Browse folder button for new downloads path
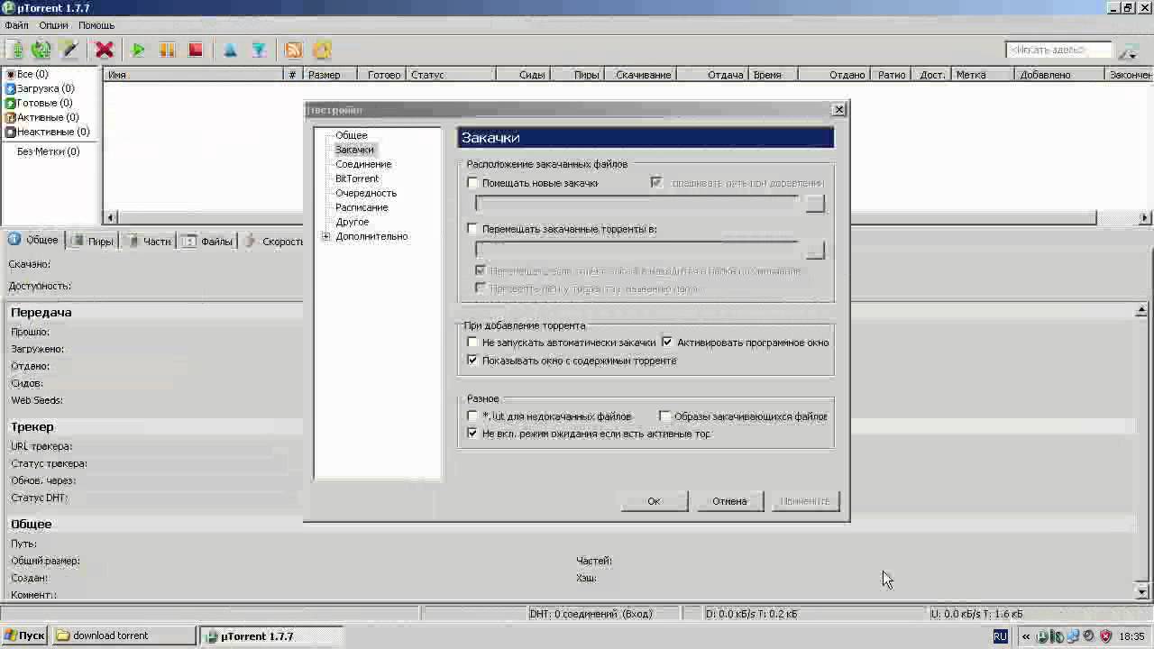The width and height of the screenshot is (1154, 649). [x=815, y=204]
